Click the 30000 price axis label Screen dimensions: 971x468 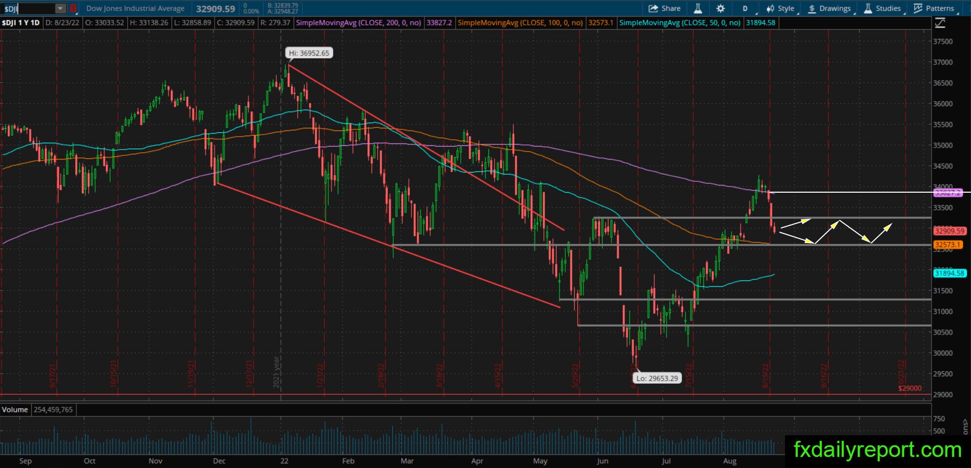click(943, 353)
